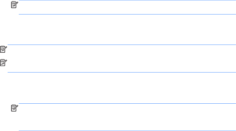
Task: Click the empty text area beside top note icon
Action: tap(127, 7)
